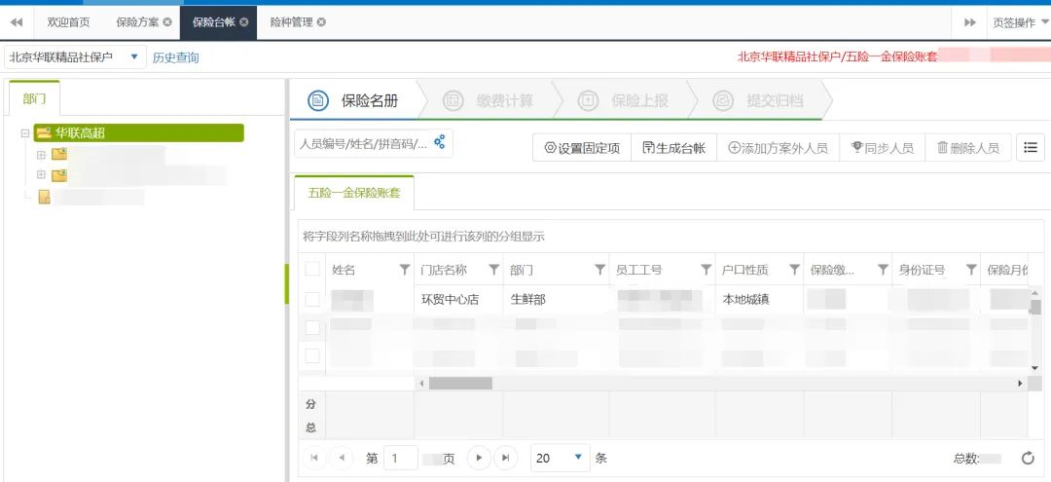Open the 北京华联精品社保户 account dropdown
This screenshot has height=482, width=1051.
tap(75, 57)
